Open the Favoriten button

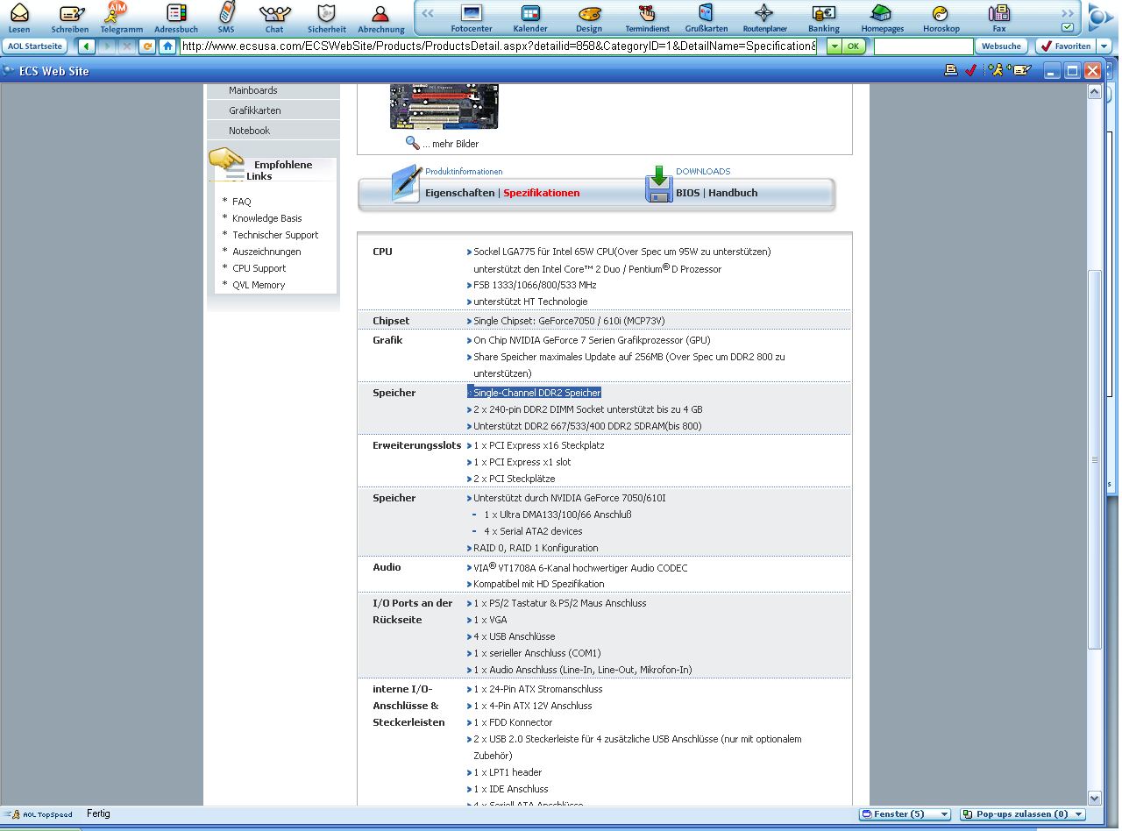(1065, 46)
